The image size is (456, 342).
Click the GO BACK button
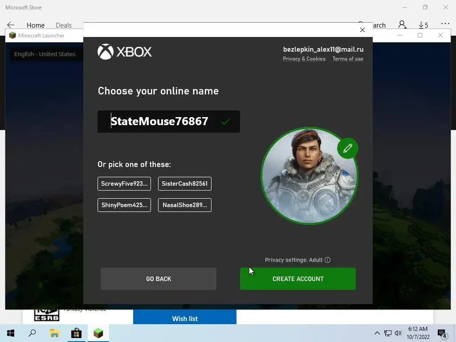coord(159,279)
